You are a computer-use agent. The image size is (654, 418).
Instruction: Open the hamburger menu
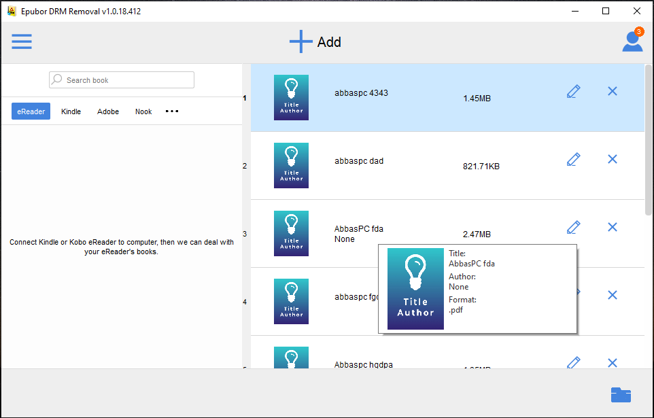tap(22, 41)
